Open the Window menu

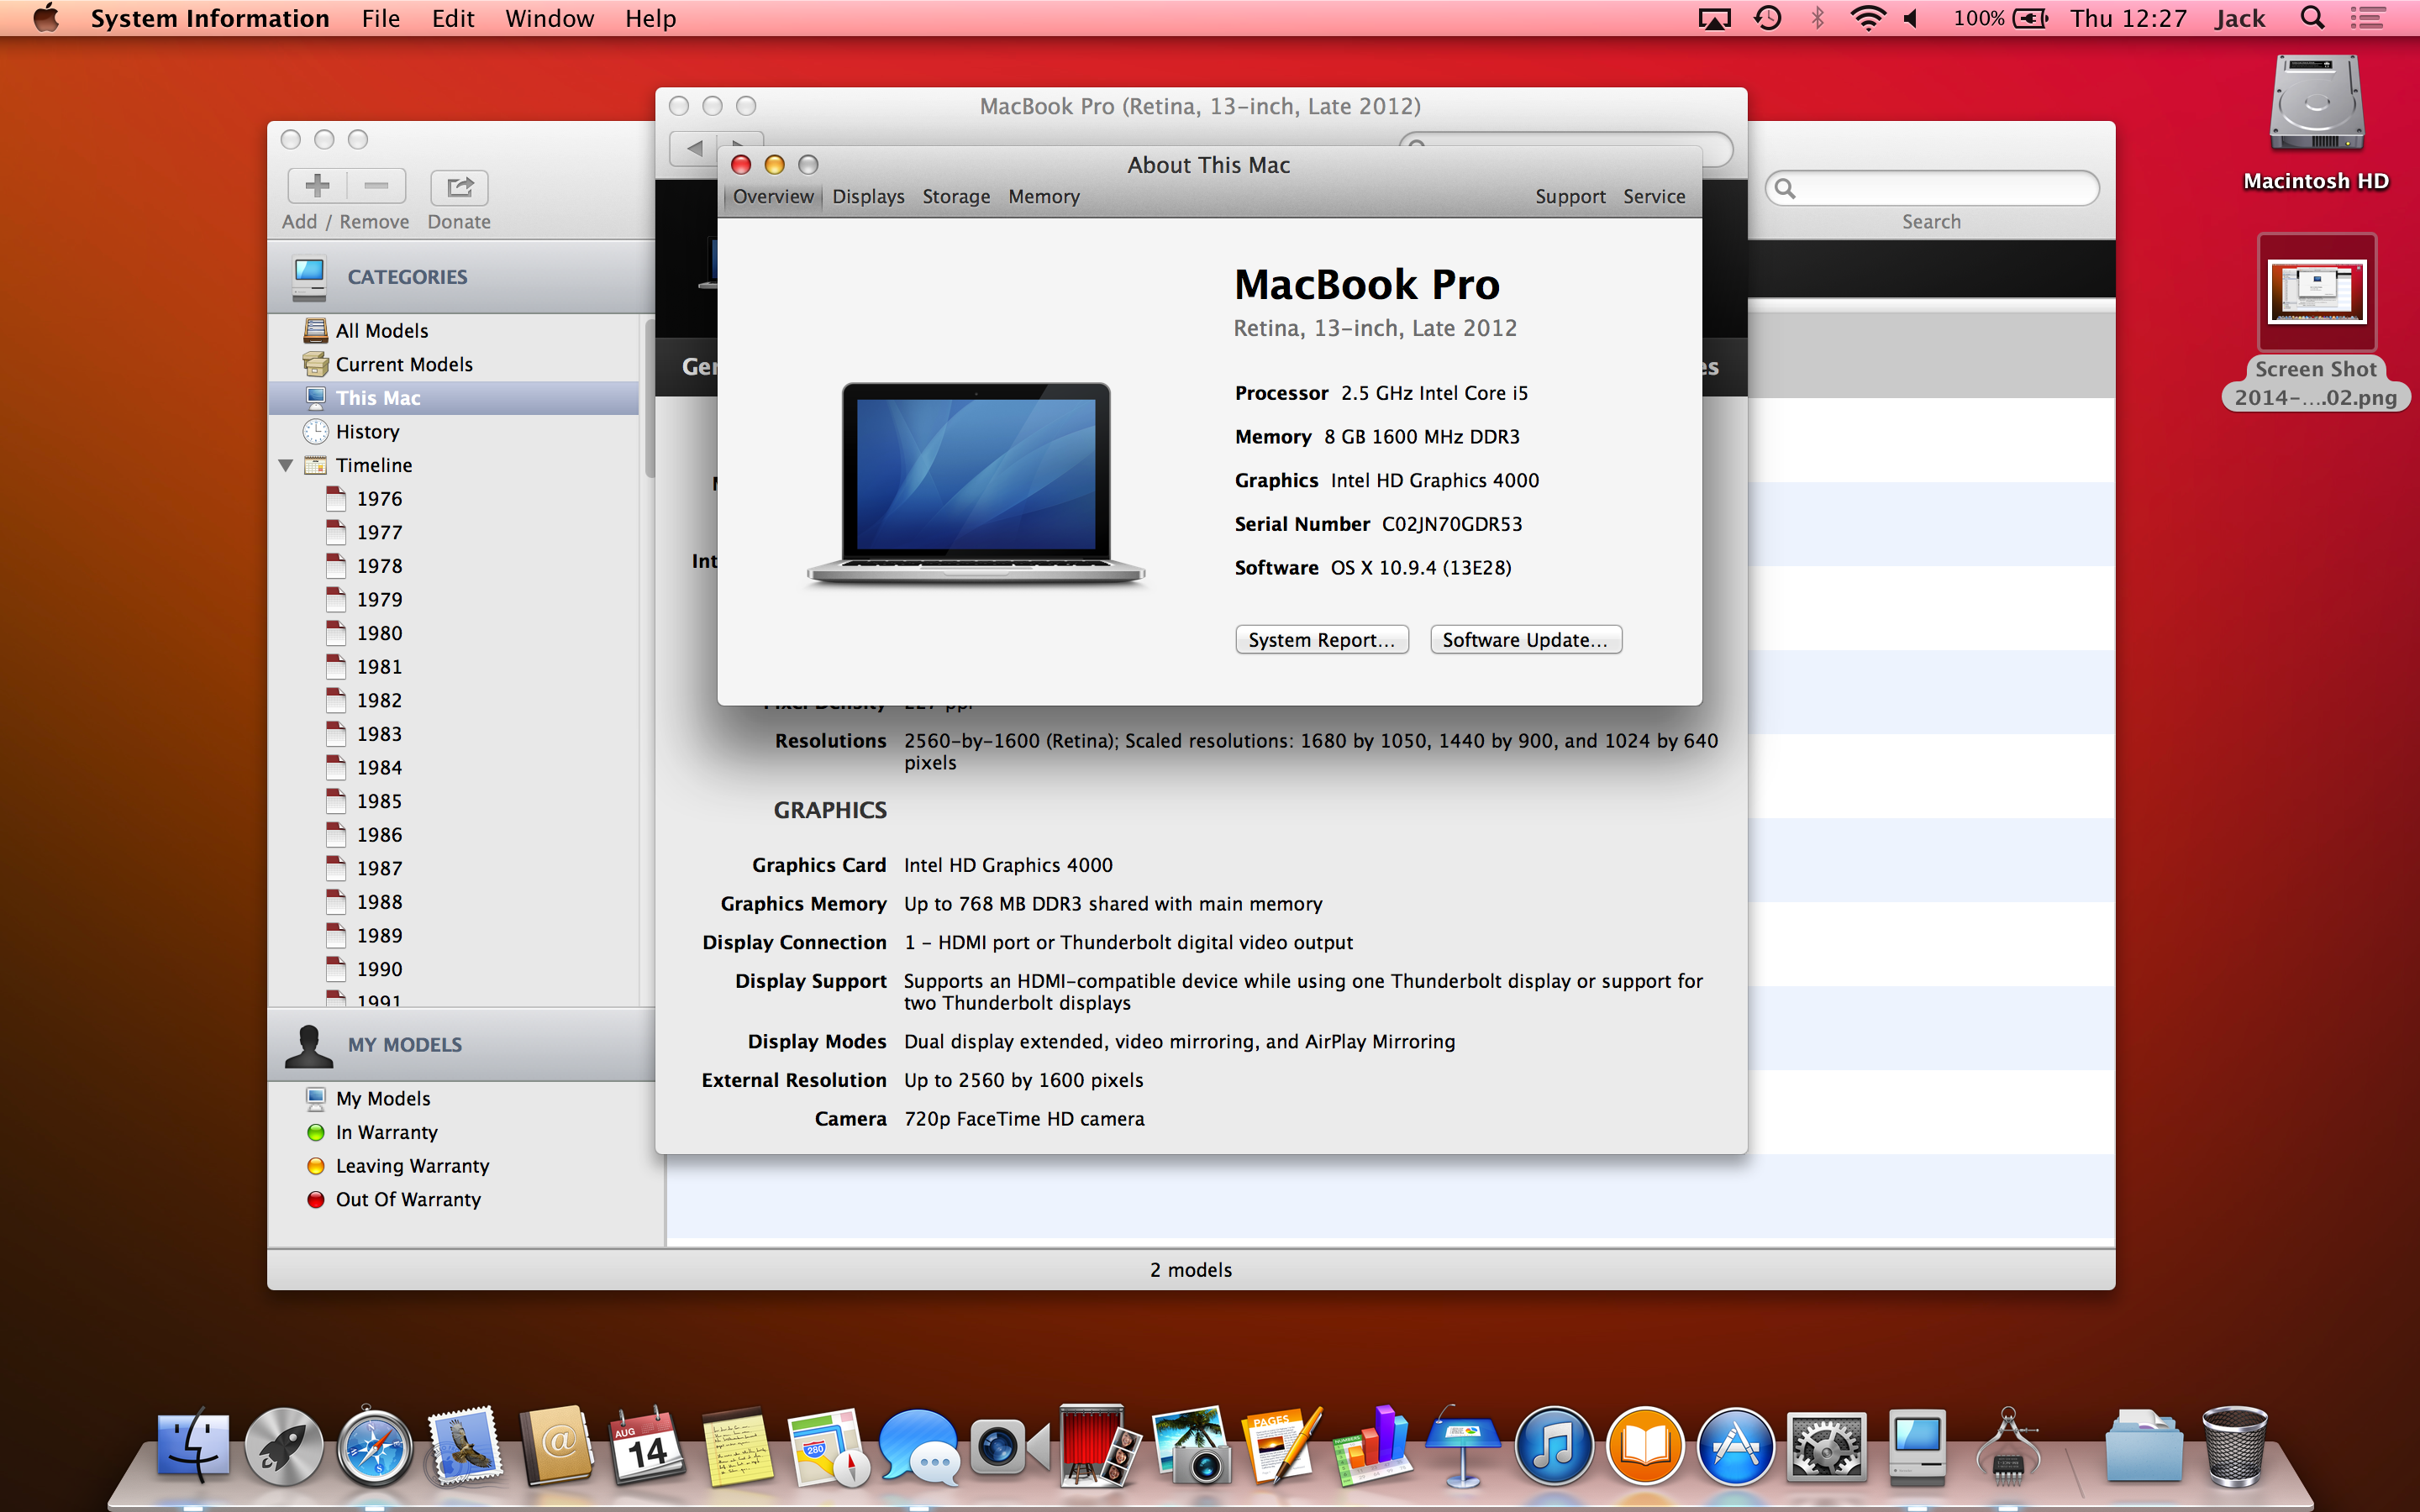549,19
